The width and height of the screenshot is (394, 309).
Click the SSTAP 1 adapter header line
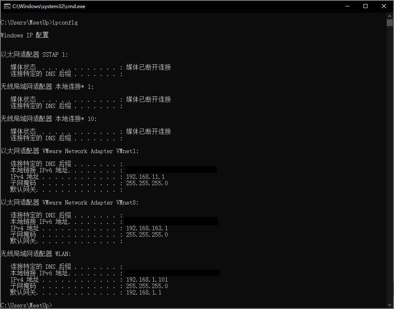[x=35, y=55]
